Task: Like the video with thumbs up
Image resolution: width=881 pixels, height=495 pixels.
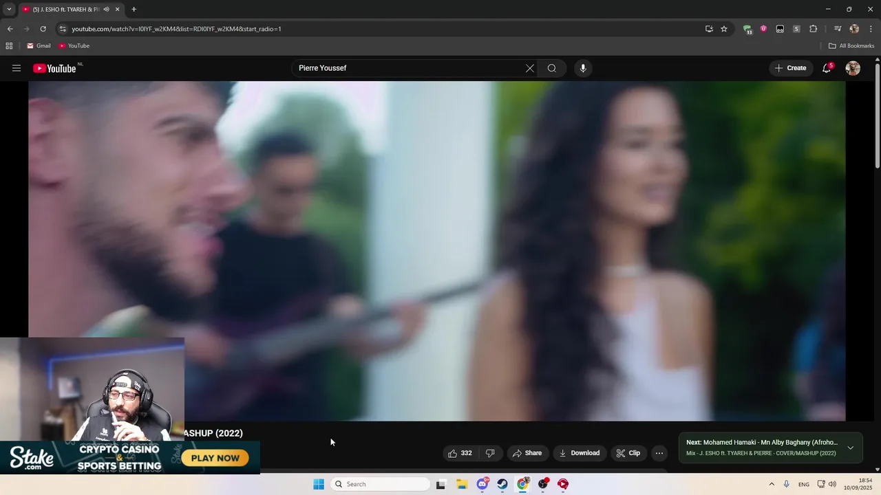Action: click(x=460, y=453)
